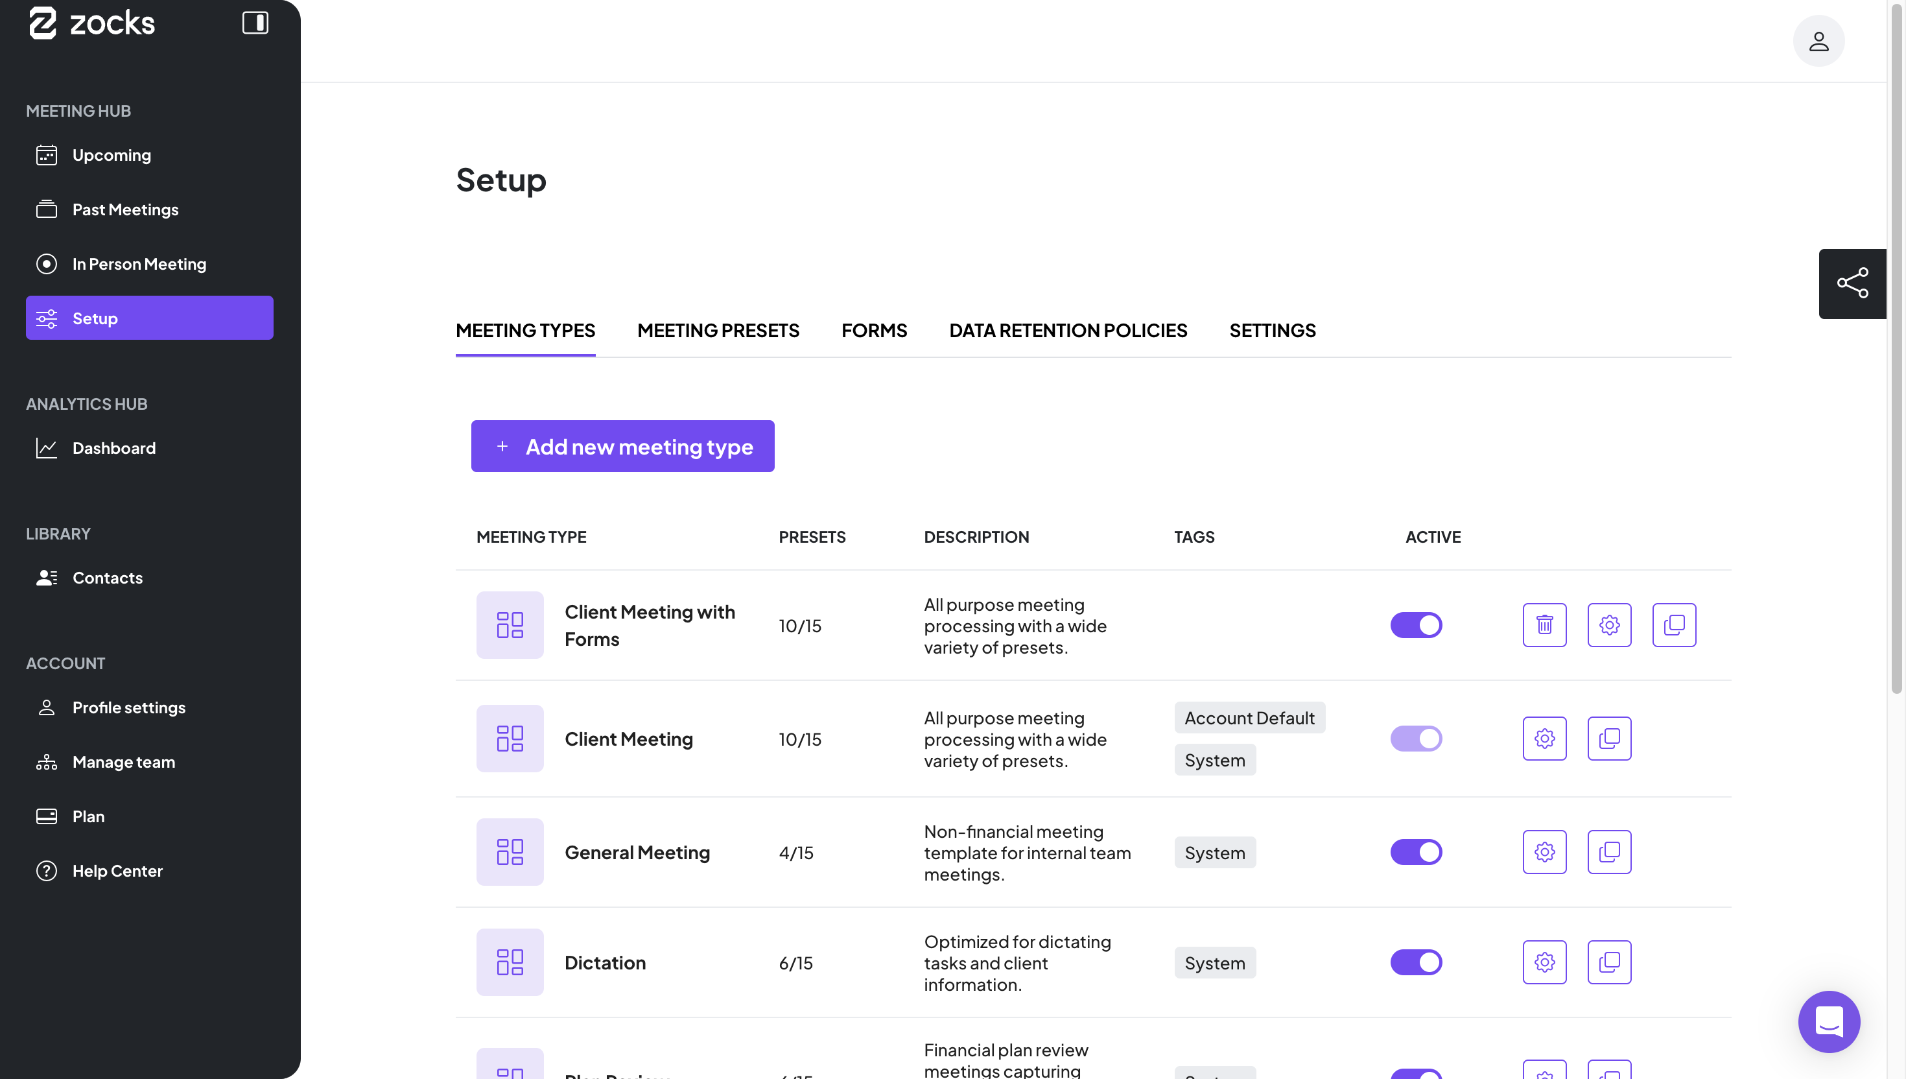Click the share icon on right edge
Image resolution: width=1906 pixels, height=1079 pixels.
click(1852, 283)
